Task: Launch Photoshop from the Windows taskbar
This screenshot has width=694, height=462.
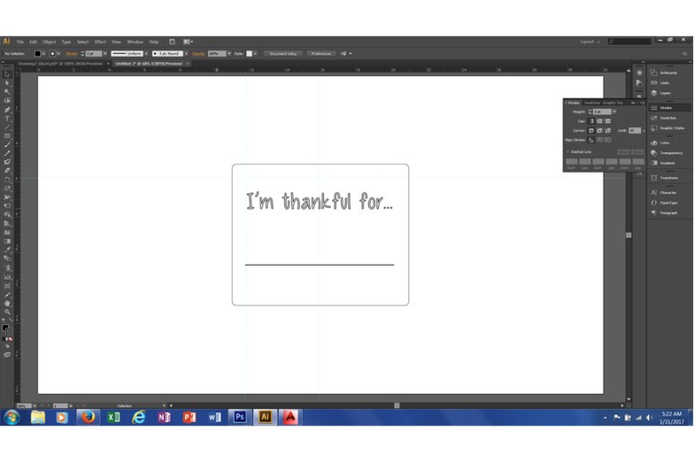Action: [x=240, y=417]
